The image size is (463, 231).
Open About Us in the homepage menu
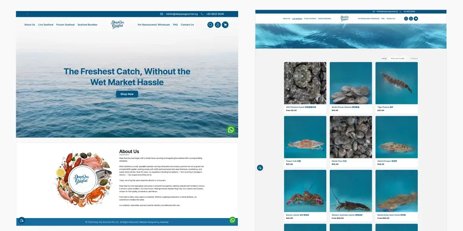(x=29, y=25)
